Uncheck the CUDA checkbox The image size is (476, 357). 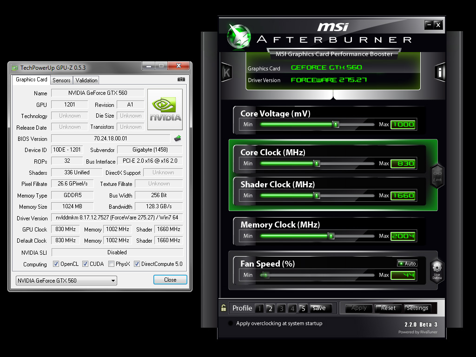(x=86, y=264)
